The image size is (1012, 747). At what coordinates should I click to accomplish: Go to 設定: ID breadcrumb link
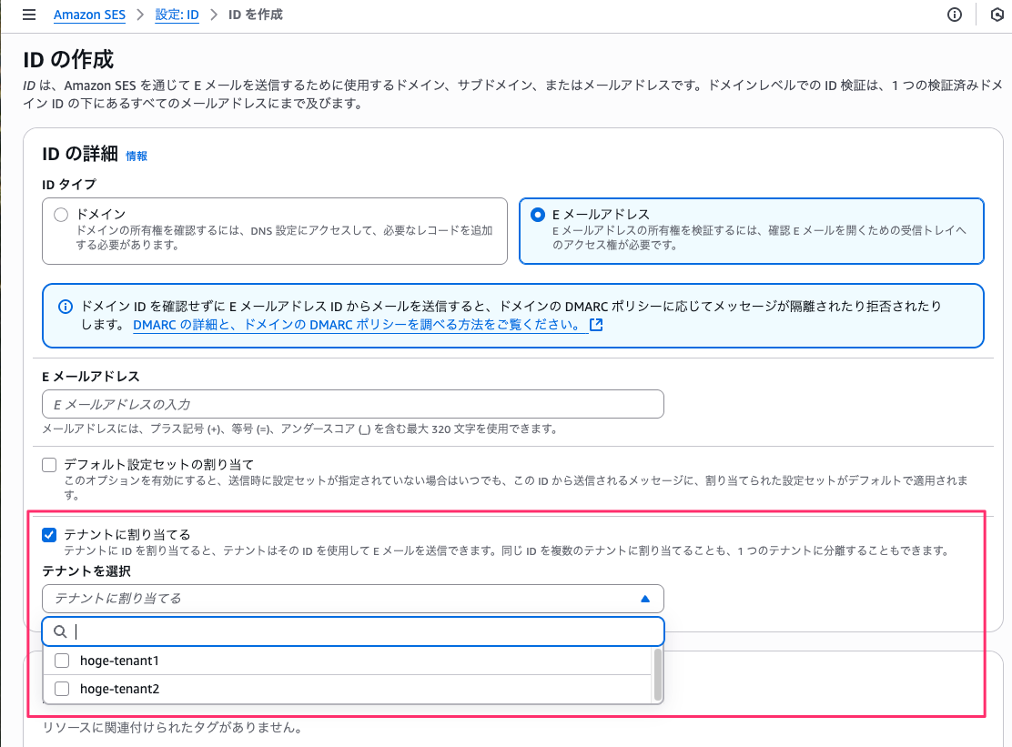pyautogui.click(x=177, y=15)
